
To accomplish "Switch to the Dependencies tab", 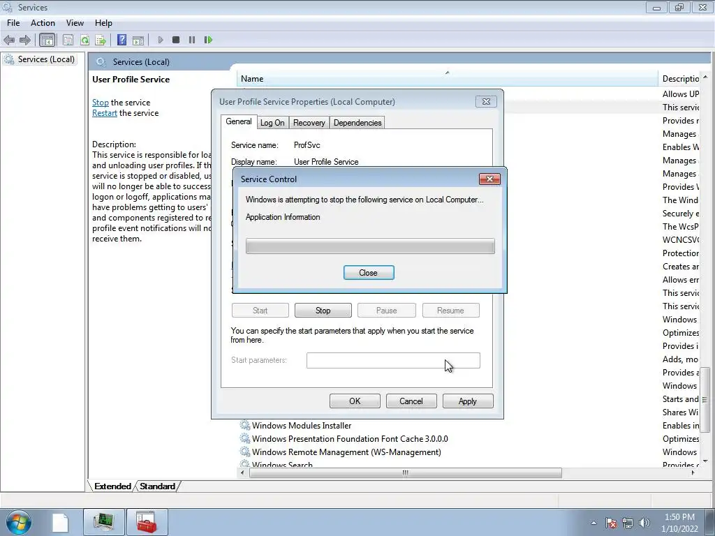I will coord(357,123).
